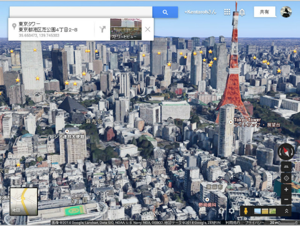The height and width of the screenshot is (226, 300).
Task: Click the 共有 share button
Action: pos(264,12)
